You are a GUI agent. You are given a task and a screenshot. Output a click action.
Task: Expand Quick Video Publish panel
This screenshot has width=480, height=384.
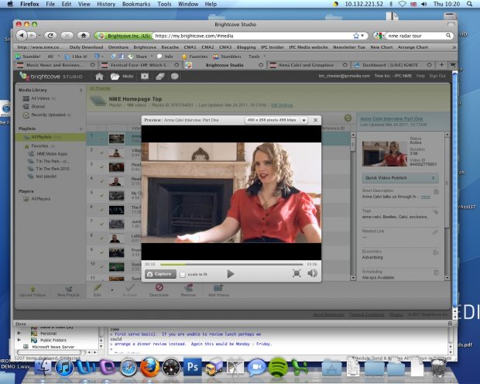tap(400, 178)
